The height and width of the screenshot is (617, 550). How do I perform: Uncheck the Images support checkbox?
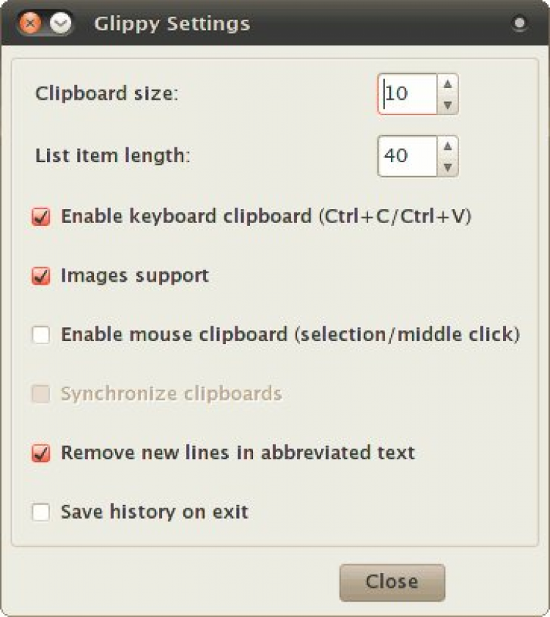[41, 277]
